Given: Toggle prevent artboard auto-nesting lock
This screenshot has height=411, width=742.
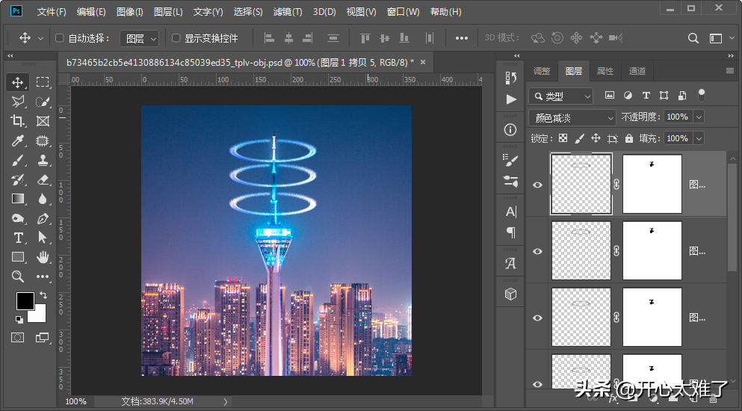Looking at the screenshot, I should point(612,138).
